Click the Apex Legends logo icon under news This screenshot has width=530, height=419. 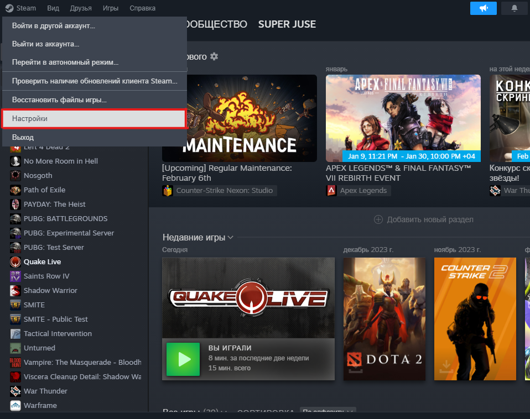(x=331, y=191)
